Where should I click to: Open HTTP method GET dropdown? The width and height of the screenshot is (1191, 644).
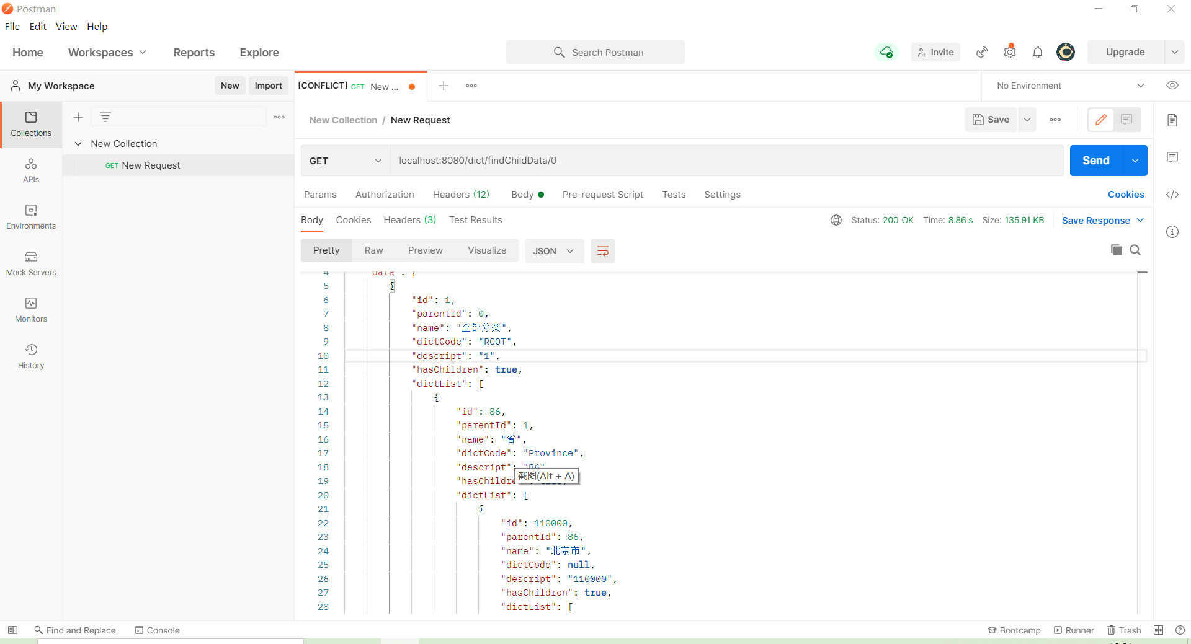click(346, 161)
